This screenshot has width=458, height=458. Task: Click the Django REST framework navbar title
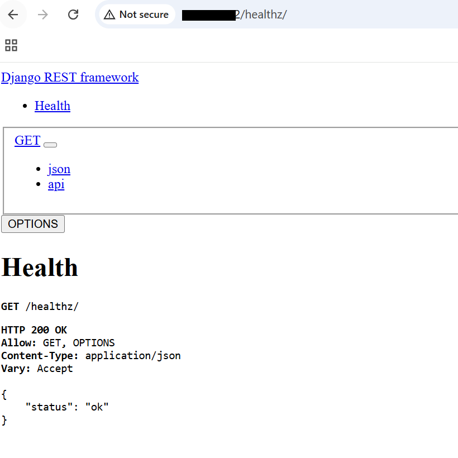pos(70,77)
